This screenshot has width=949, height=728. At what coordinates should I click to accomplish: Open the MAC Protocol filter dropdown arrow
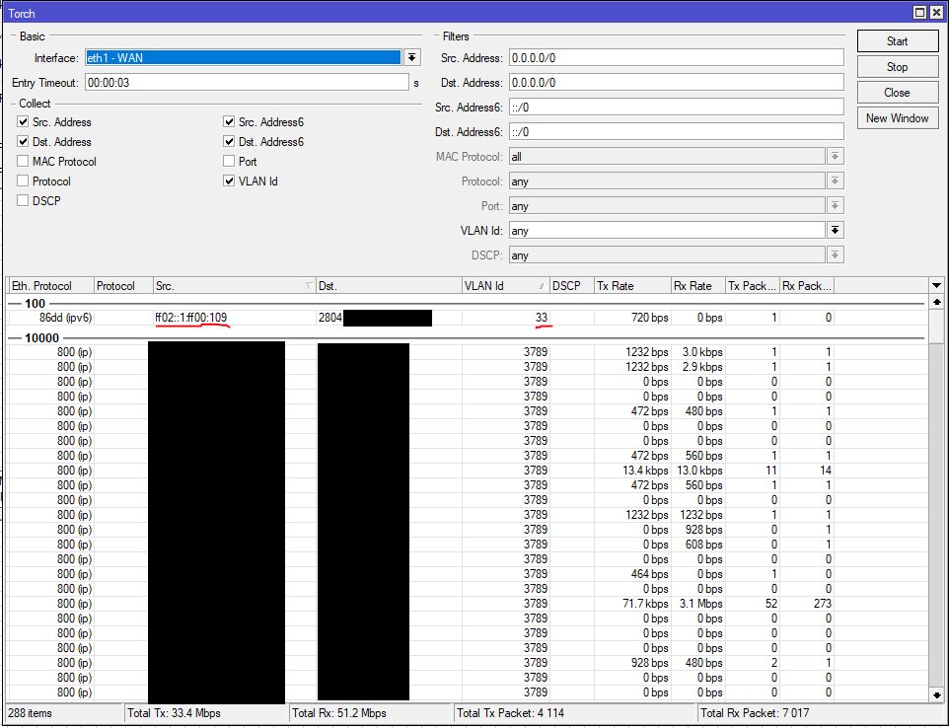coord(836,156)
